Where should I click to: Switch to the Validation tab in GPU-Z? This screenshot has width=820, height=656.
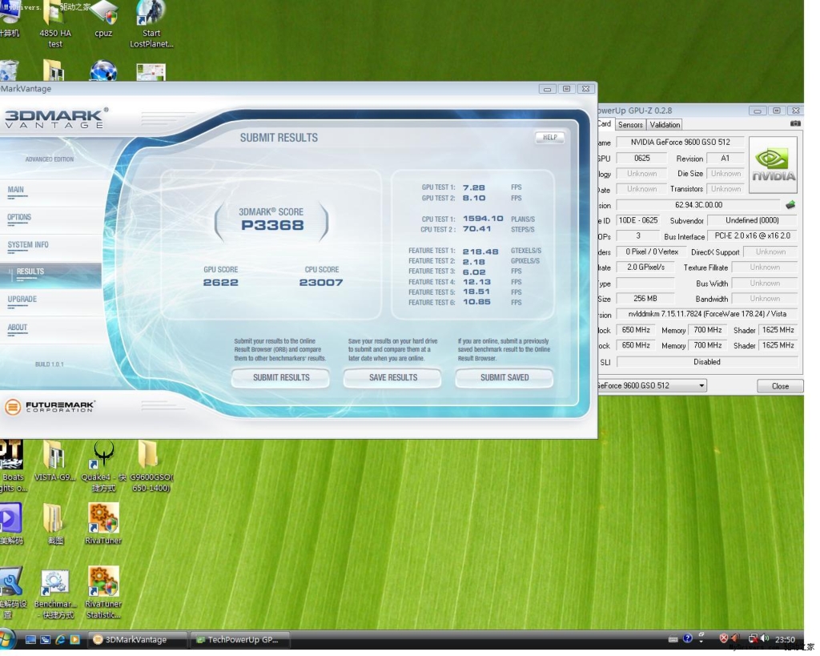665,124
